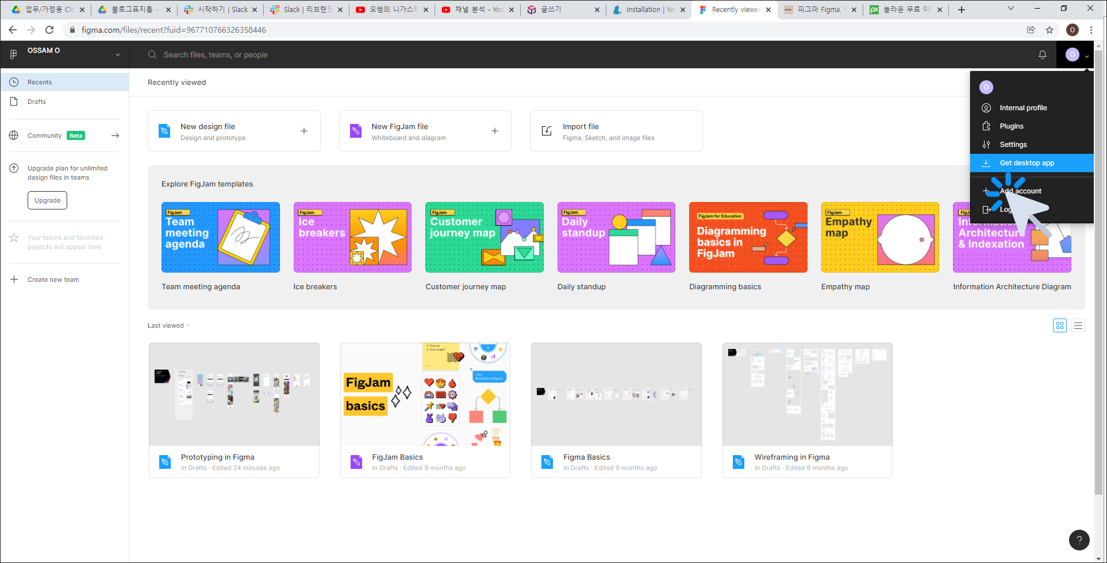Select Plugins in account menu
This screenshot has height=563, width=1107.
tap(1032, 126)
